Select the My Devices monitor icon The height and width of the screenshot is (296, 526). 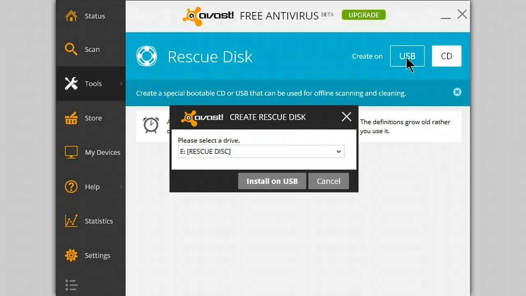(x=71, y=152)
